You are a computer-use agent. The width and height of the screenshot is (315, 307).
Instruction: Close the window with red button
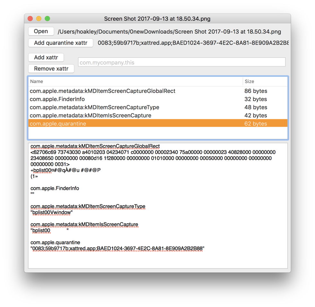point(31,19)
